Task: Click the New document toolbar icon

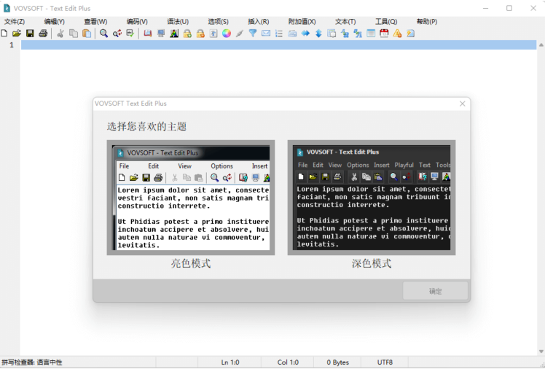Action: (4, 34)
